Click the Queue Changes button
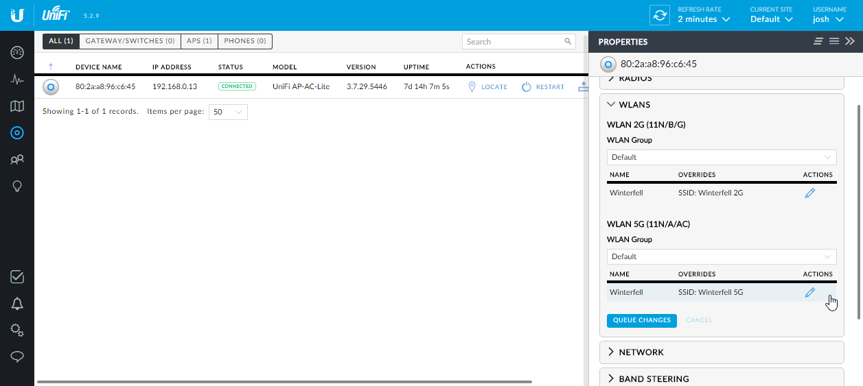The width and height of the screenshot is (863, 386). pyautogui.click(x=642, y=320)
